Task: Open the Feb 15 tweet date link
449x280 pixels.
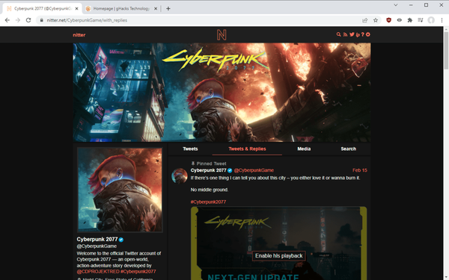Action: 360,170
